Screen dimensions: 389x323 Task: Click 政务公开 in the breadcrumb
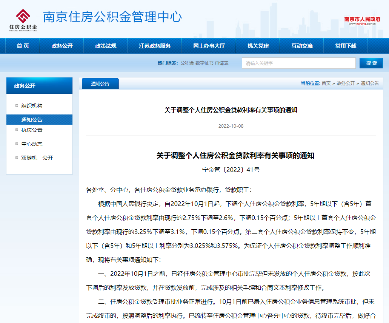tap(346, 83)
